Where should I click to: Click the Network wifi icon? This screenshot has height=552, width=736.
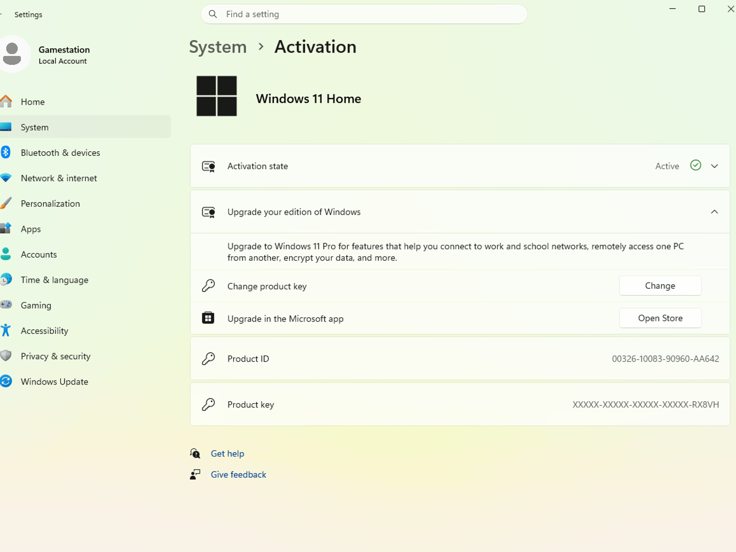click(6, 178)
